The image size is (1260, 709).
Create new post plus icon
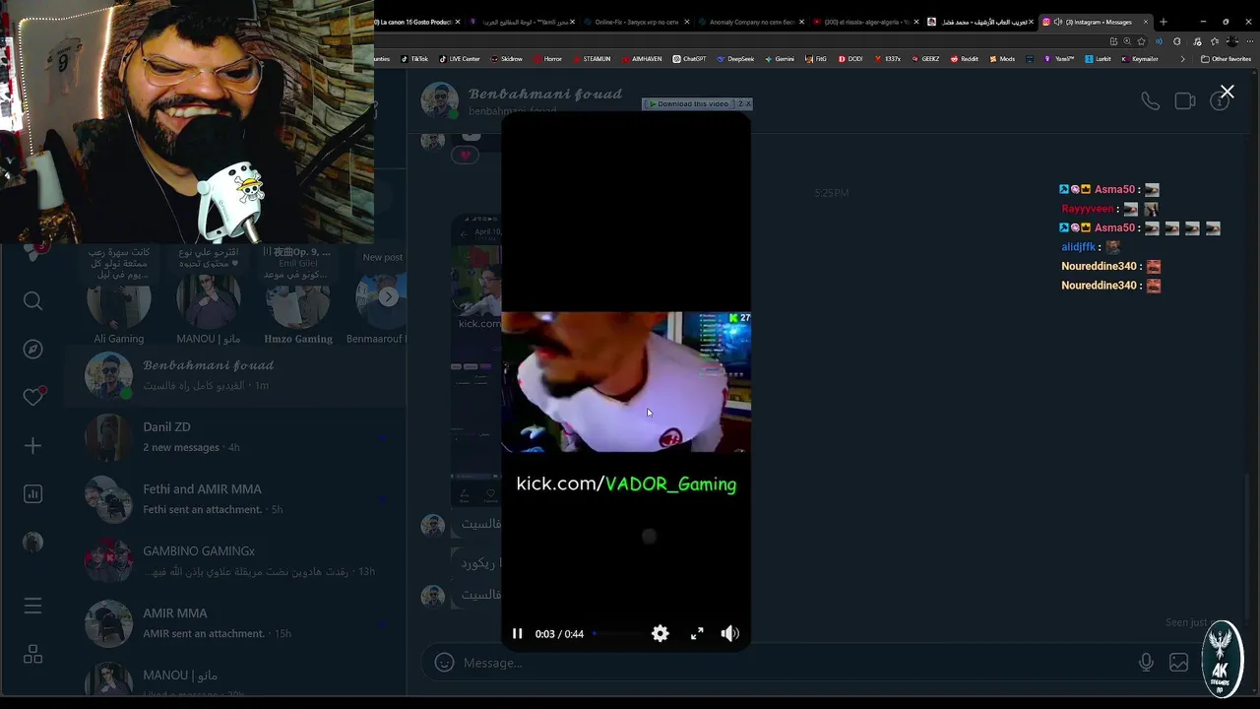click(x=32, y=446)
